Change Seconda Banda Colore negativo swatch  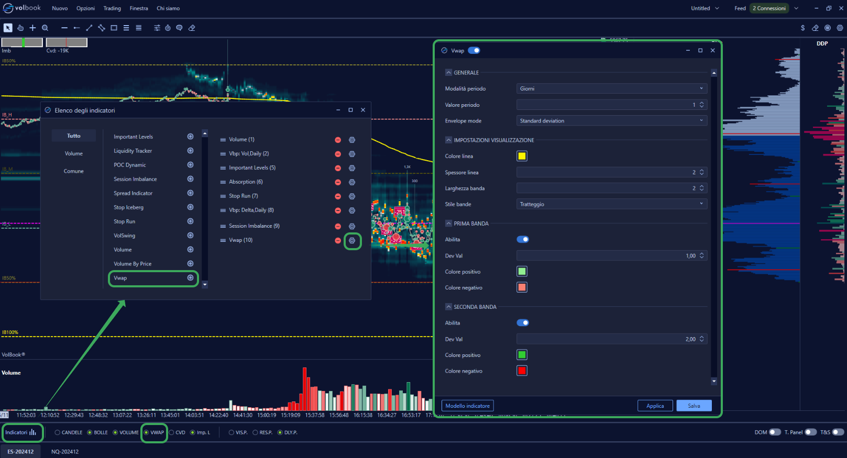522,371
